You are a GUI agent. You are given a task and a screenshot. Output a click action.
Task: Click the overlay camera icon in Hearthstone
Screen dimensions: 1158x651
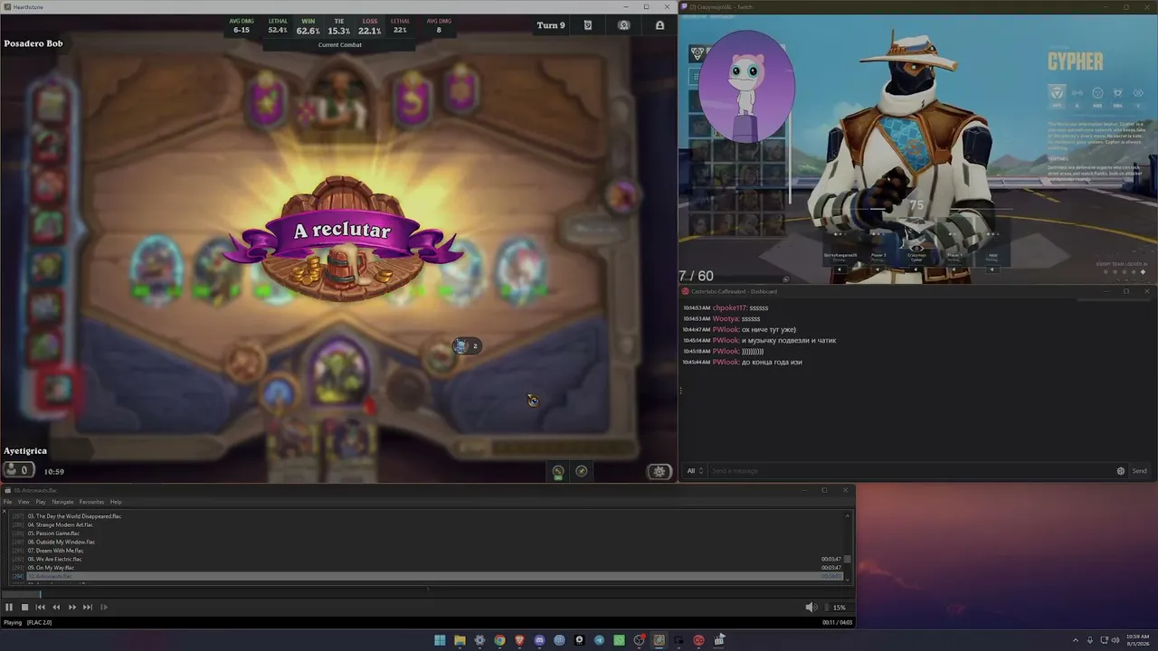tap(624, 25)
